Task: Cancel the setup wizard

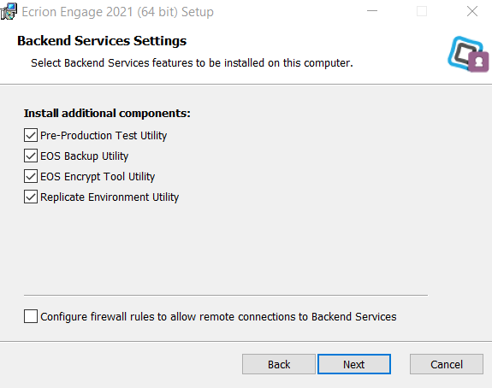Action: [x=446, y=364]
